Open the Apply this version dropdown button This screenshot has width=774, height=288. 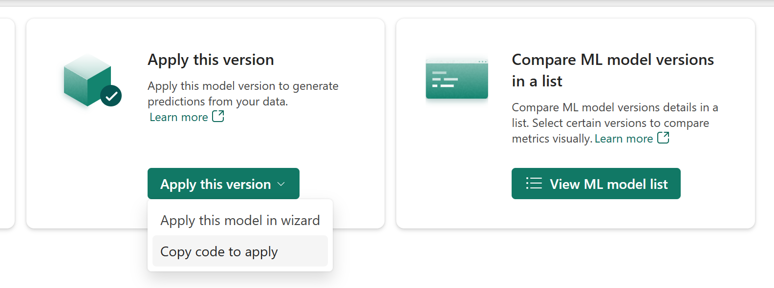point(215,184)
